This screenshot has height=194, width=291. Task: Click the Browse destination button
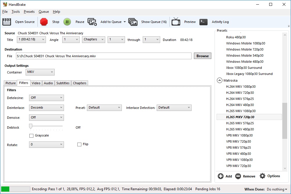(202, 56)
